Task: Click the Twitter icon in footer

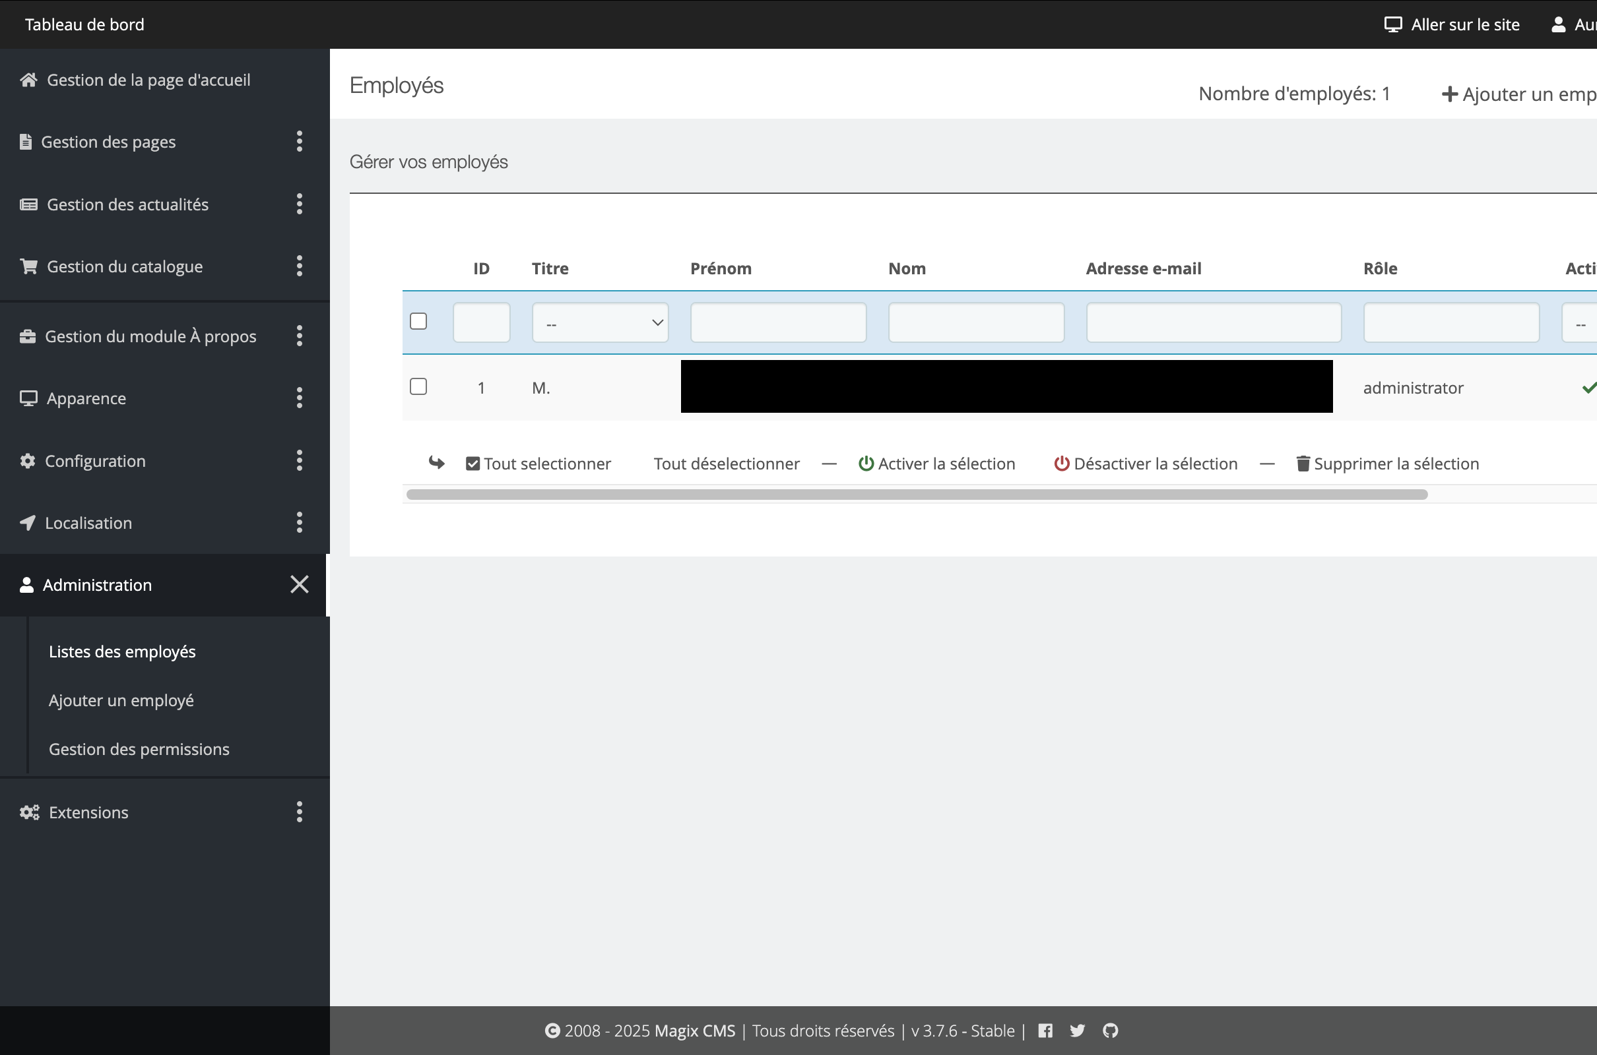Action: pos(1077,1031)
